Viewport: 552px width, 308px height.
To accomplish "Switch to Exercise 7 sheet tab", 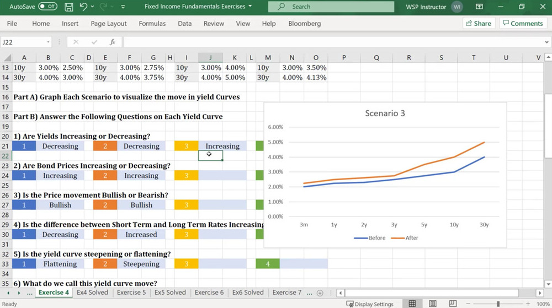I will point(286,293).
